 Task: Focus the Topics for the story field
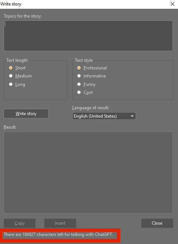(x=88, y=36)
